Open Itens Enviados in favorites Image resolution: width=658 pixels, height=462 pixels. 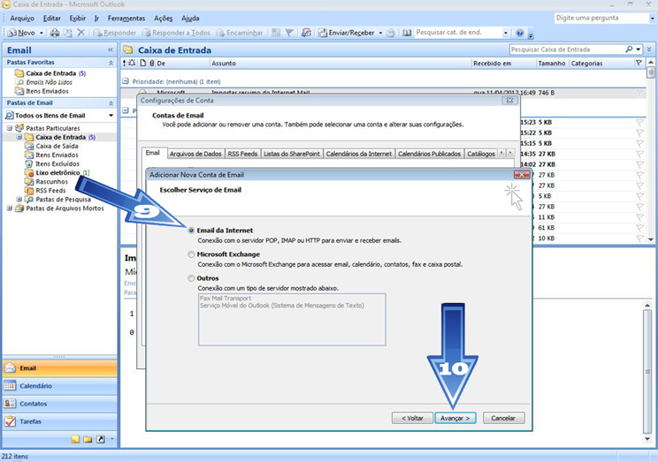coord(42,91)
